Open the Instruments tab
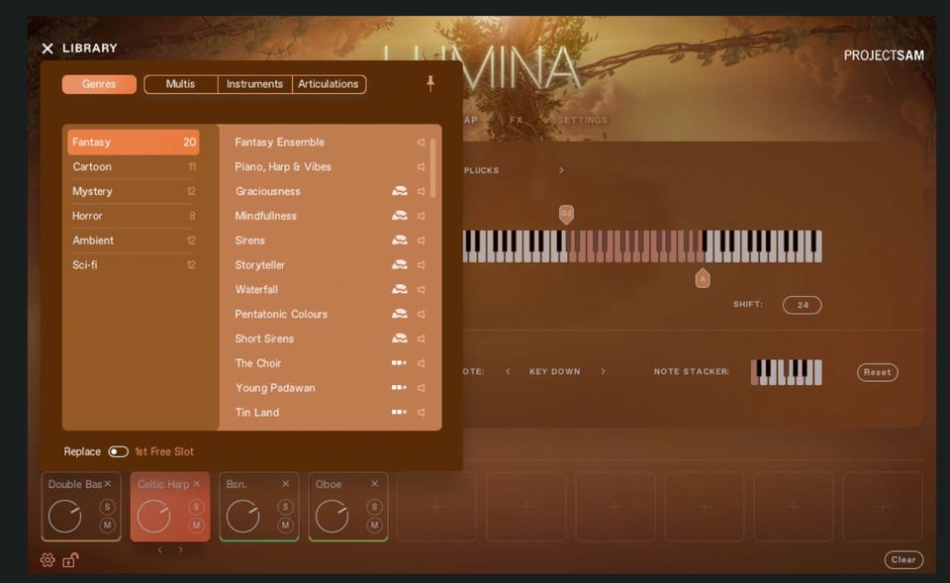The height and width of the screenshot is (583, 950). (254, 84)
